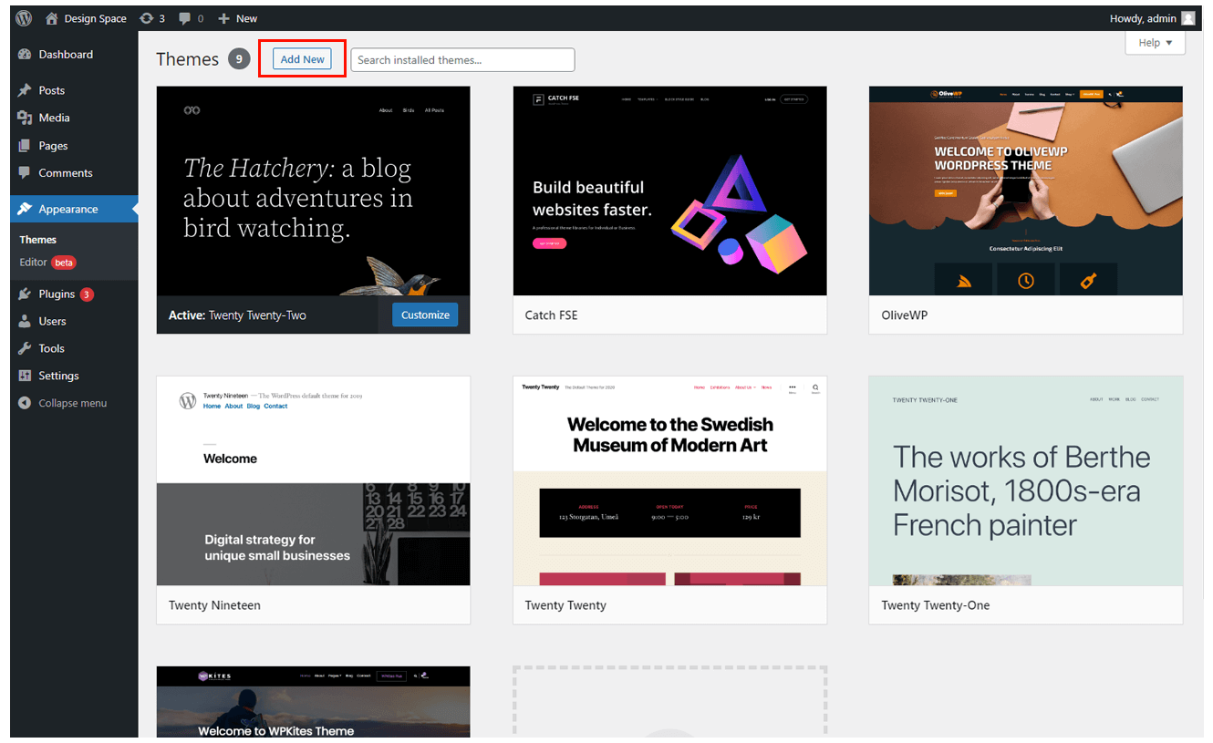This screenshot has width=1213, height=743.
Task: Click the themes count badge 9
Action: point(239,59)
